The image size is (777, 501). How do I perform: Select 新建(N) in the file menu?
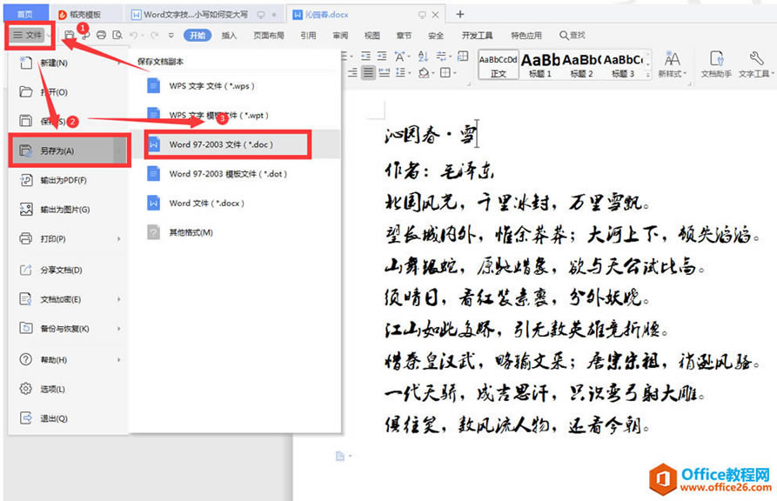[69, 63]
